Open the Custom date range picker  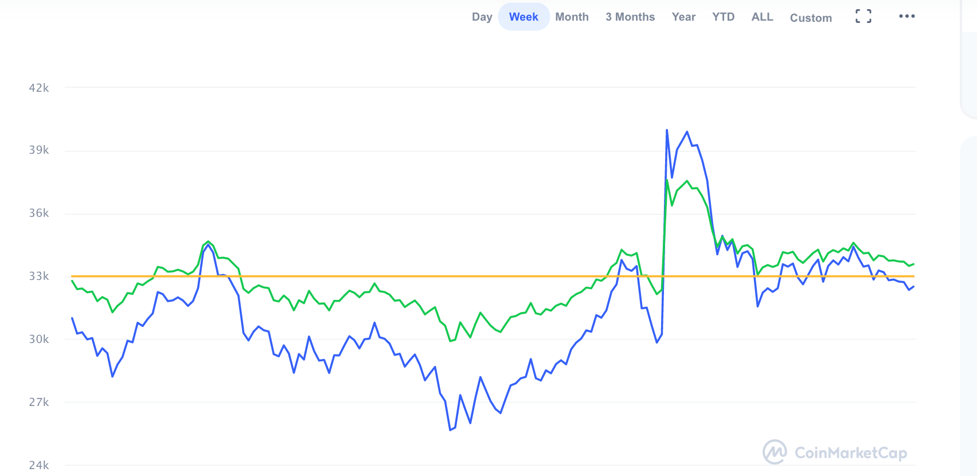point(811,18)
